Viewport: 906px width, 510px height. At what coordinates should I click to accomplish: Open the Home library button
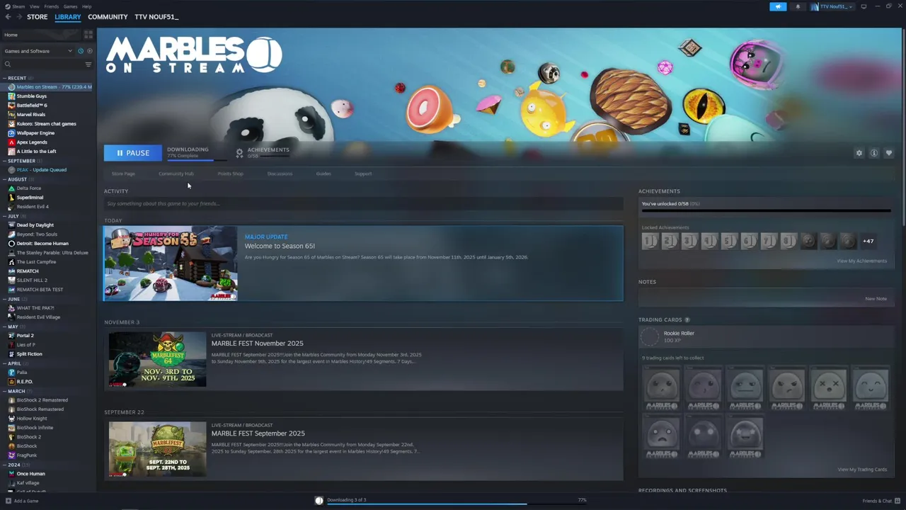41,35
